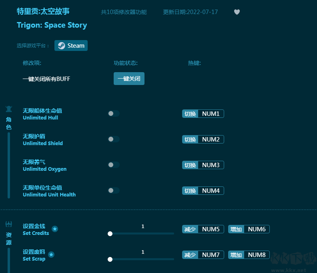Click the 资源 resources section icon
This screenshot has height=273, width=317.
(x=9, y=224)
